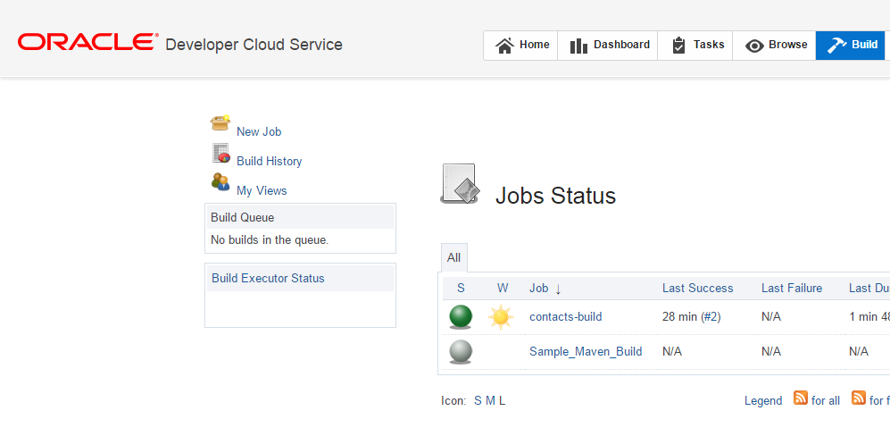Image resolution: width=890 pixels, height=436 pixels.
Task: Sort jobs by the Job column header
Action: point(539,288)
